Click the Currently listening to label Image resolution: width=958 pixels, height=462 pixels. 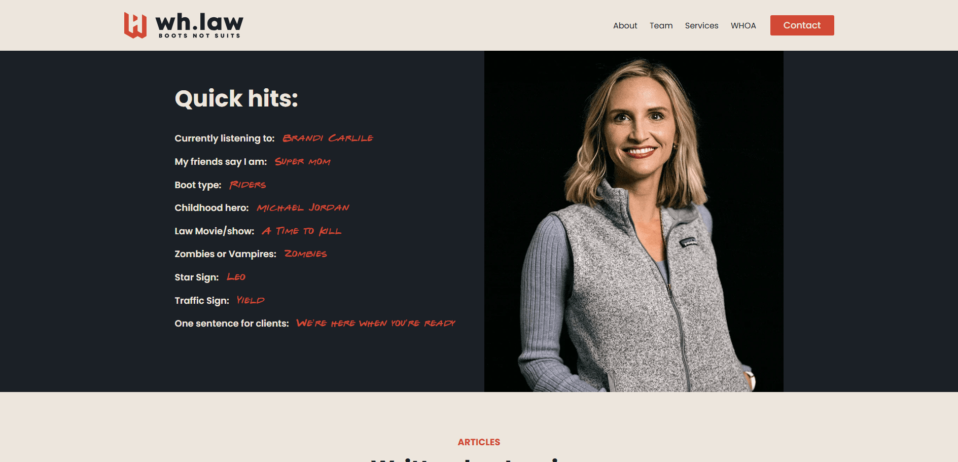(x=225, y=138)
